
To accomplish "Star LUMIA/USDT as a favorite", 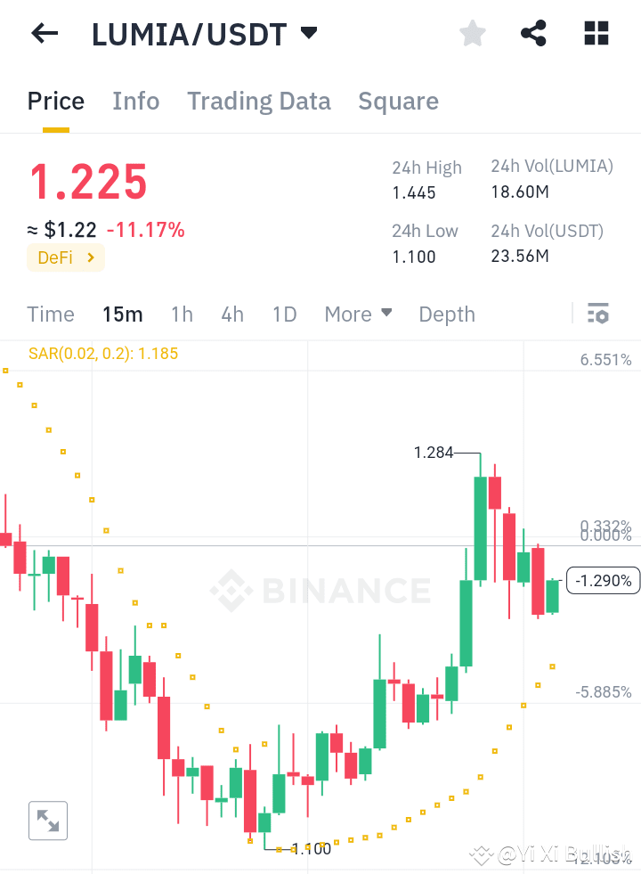I will (x=472, y=33).
